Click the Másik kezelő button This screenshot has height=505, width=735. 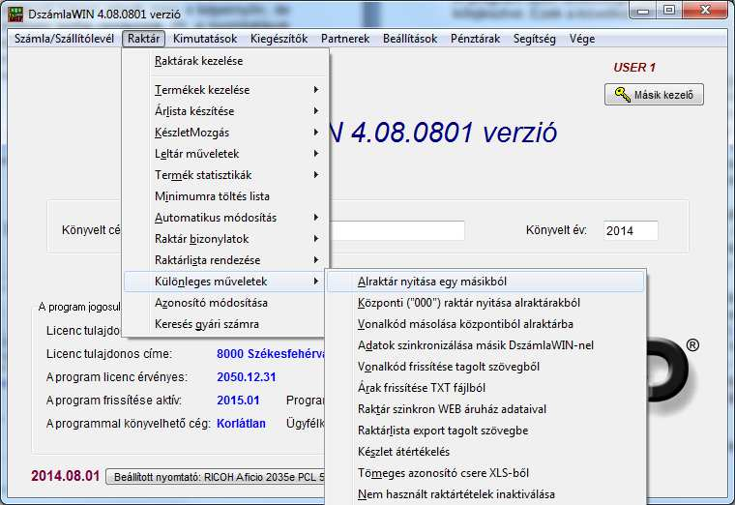pyautogui.click(x=654, y=94)
